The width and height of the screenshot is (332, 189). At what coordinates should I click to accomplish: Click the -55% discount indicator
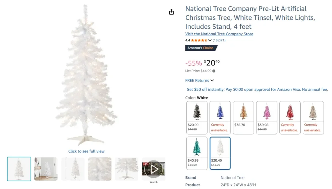tap(193, 63)
